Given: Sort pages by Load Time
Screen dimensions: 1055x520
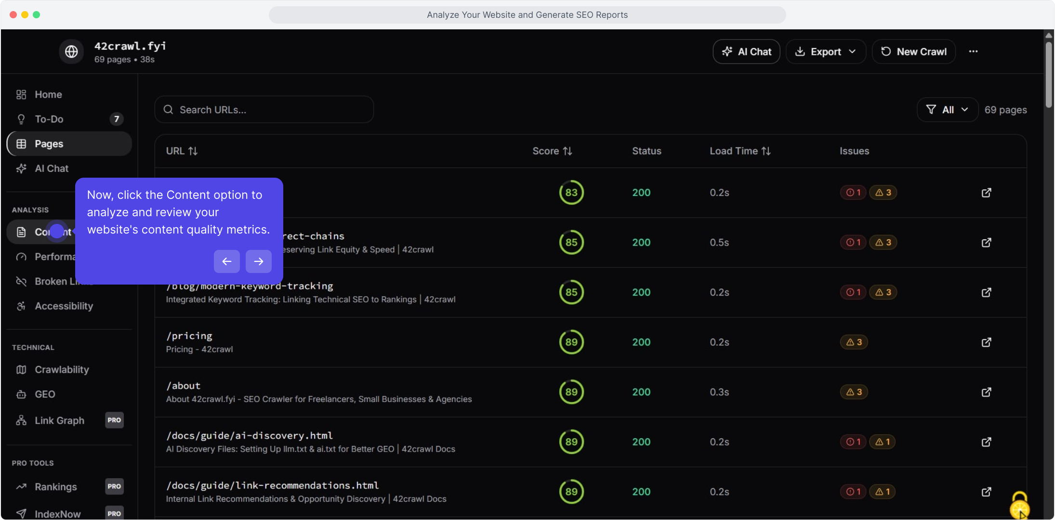Looking at the screenshot, I should 740,151.
